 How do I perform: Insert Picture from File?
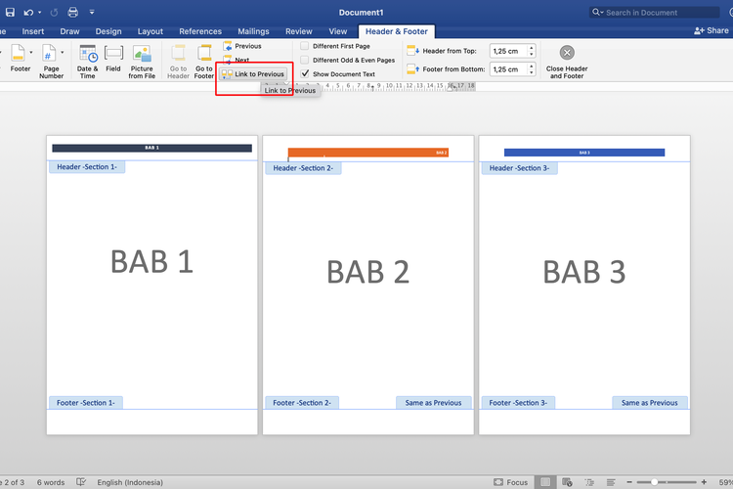pyautogui.click(x=142, y=62)
